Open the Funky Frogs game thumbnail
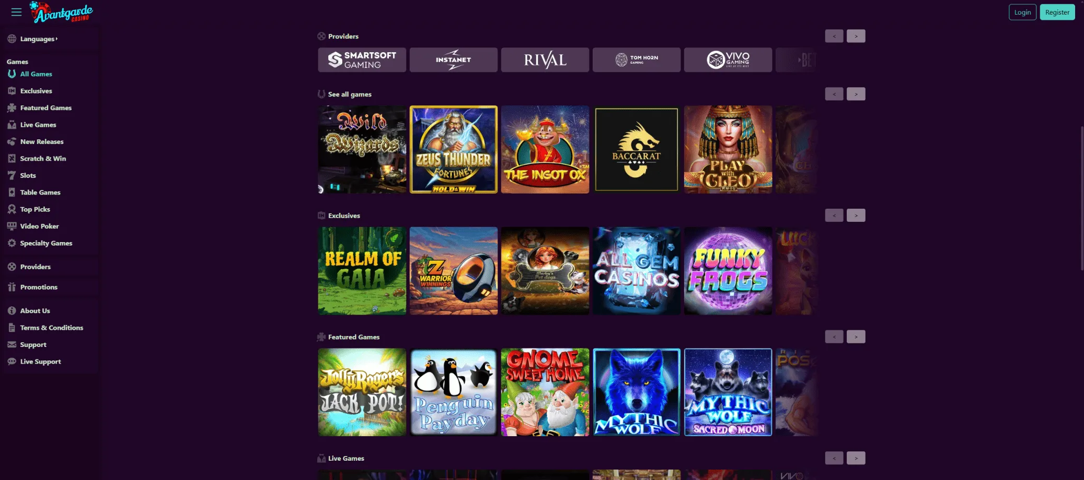Image resolution: width=1084 pixels, height=480 pixels. pyautogui.click(x=728, y=271)
